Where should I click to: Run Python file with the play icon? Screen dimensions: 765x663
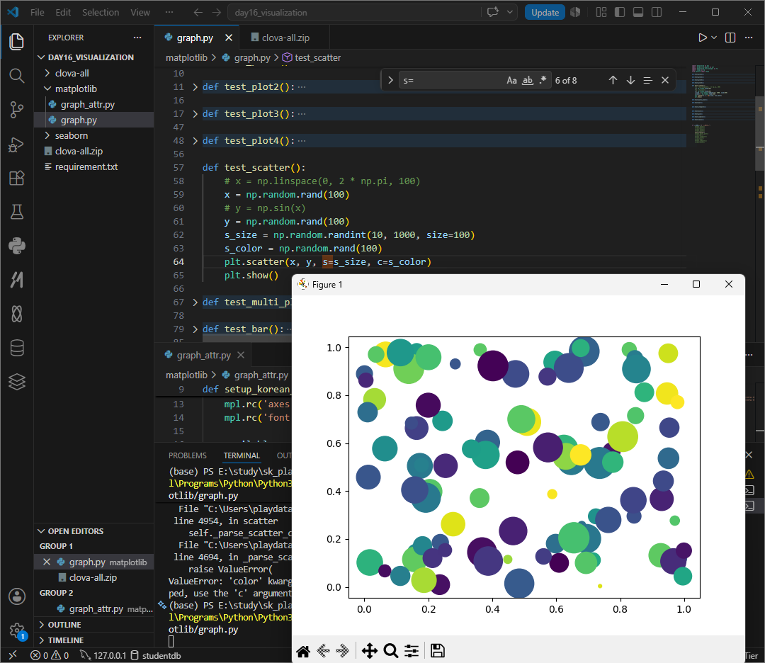click(x=702, y=38)
